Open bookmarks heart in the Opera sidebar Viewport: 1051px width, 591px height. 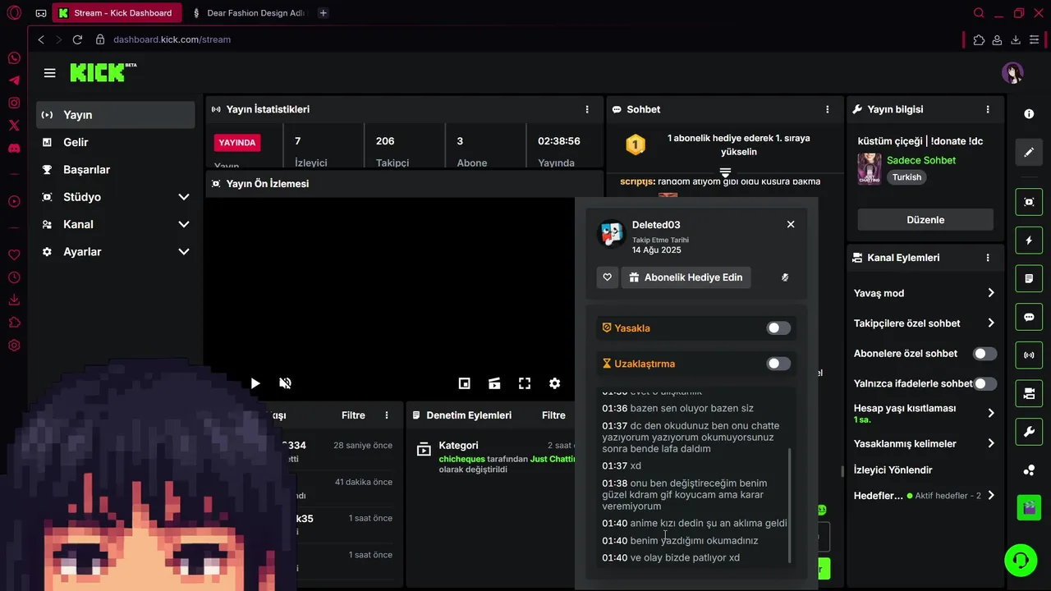pyautogui.click(x=14, y=255)
